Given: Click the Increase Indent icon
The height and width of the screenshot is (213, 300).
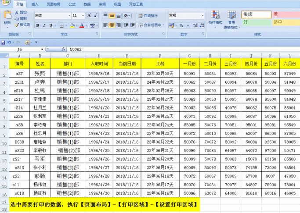Looking at the screenshot, I should click(x=132, y=25).
